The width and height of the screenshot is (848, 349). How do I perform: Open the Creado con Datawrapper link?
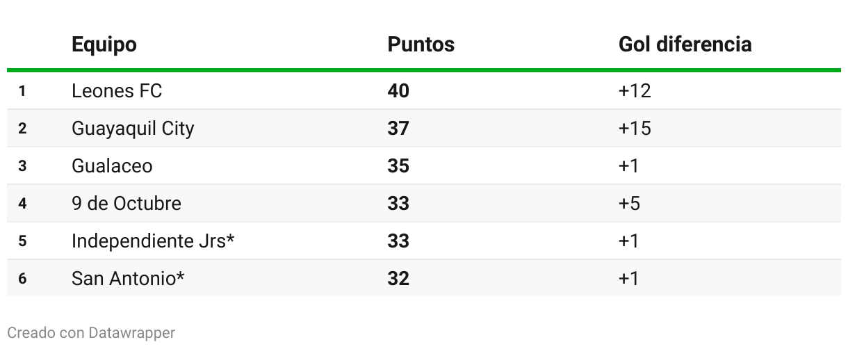(91, 333)
